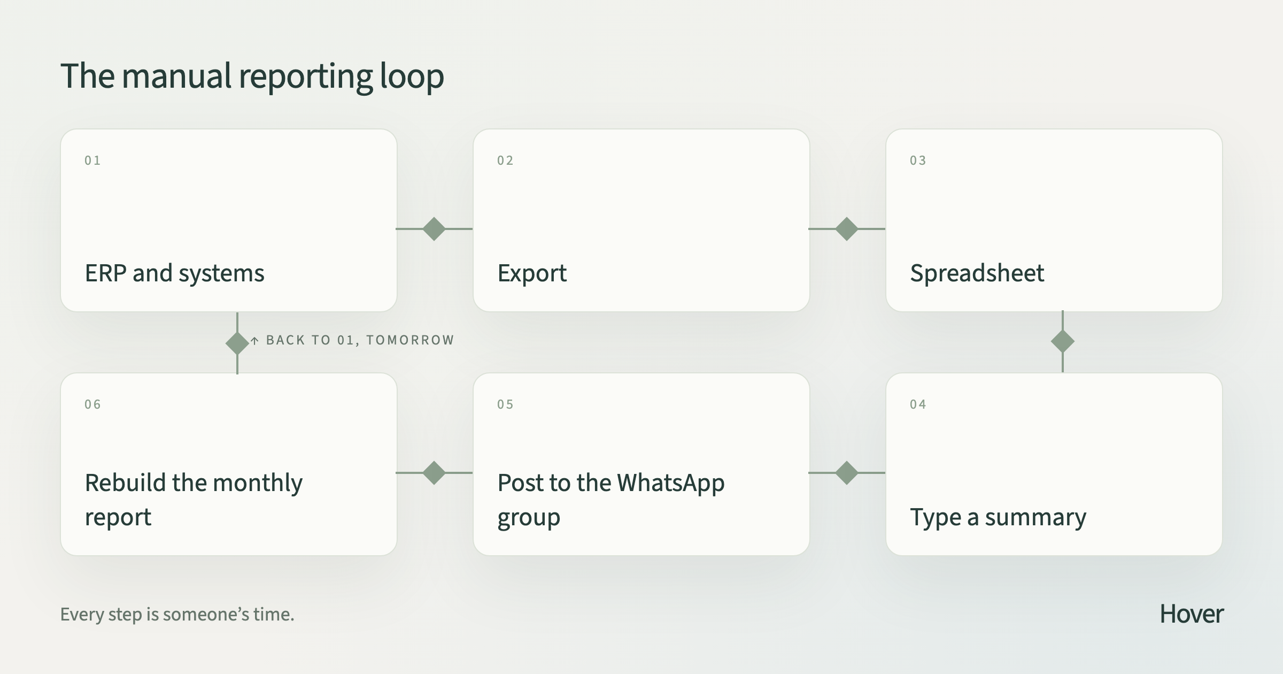The height and width of the screenshot is (674, 1283).
Task: Click the caption 'Every step is someone's time.'
Action: [177, 614]
